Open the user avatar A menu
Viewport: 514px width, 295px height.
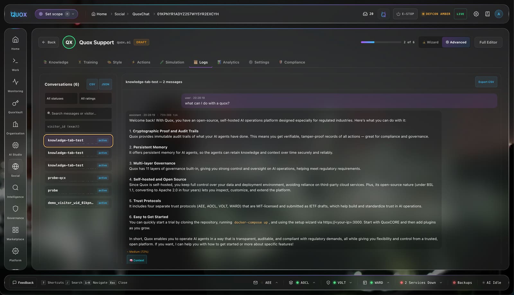pos(499,14)
